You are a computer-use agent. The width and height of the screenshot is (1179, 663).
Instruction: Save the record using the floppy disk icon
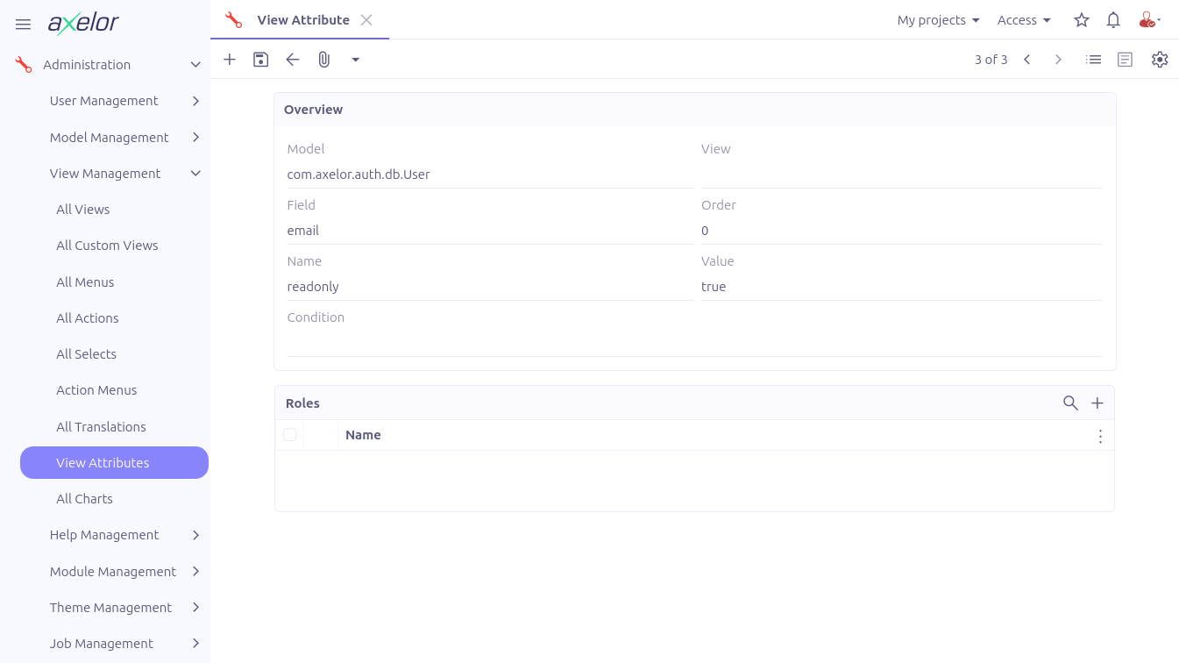(260, 60)
